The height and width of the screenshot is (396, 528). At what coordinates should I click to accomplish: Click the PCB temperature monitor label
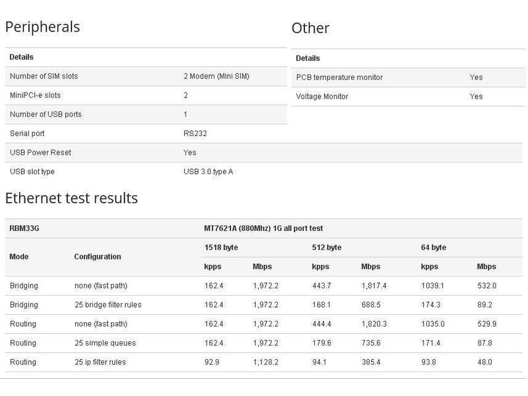339,77
